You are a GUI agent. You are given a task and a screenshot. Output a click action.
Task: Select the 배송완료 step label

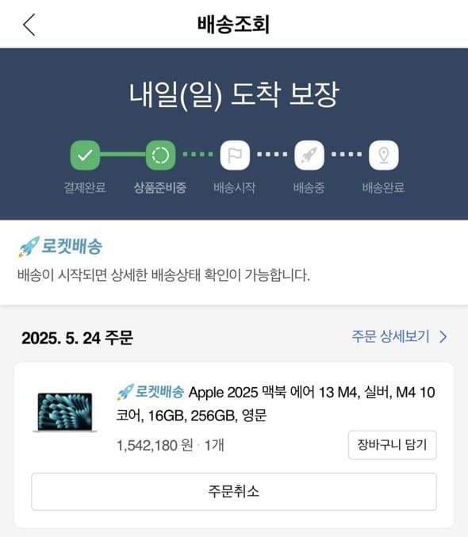point(383,188)
